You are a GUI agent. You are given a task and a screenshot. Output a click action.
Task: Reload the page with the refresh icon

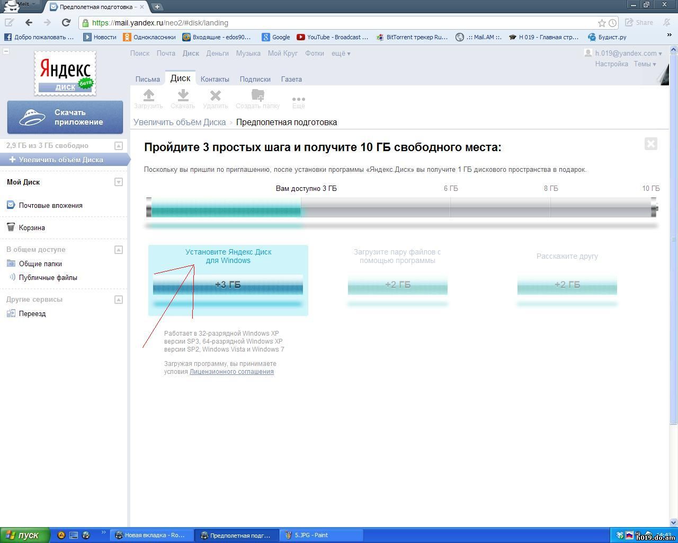[x=66, y=22]
